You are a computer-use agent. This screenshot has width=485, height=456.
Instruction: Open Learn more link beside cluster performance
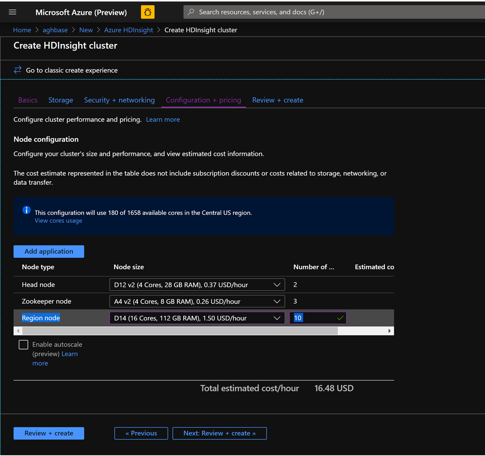pos(163,119)
